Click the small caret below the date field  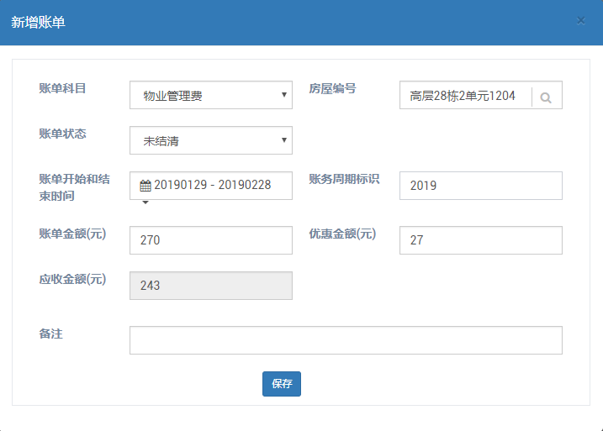click(145, 202)
